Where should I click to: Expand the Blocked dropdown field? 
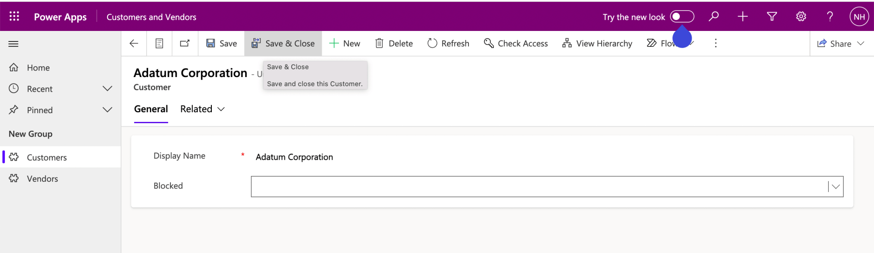[x=835, y=186]
